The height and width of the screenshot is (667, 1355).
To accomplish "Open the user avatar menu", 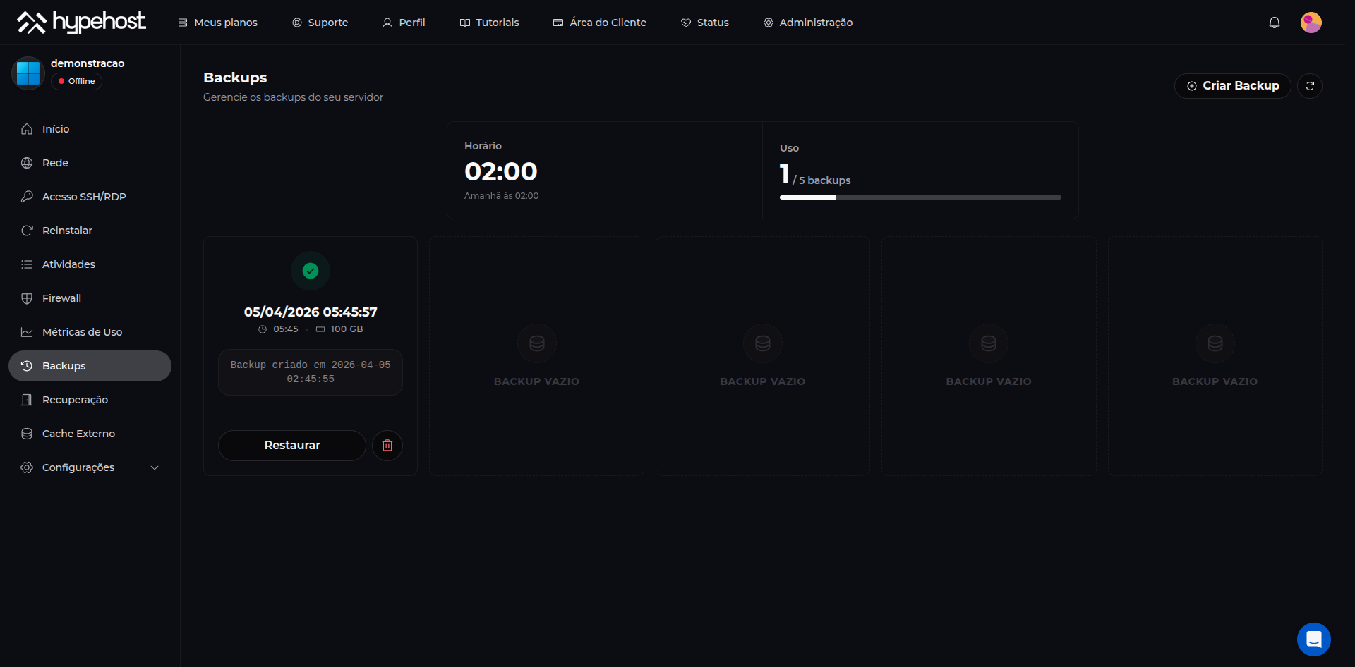I will pyautogui.click(x=1311, y=23).
